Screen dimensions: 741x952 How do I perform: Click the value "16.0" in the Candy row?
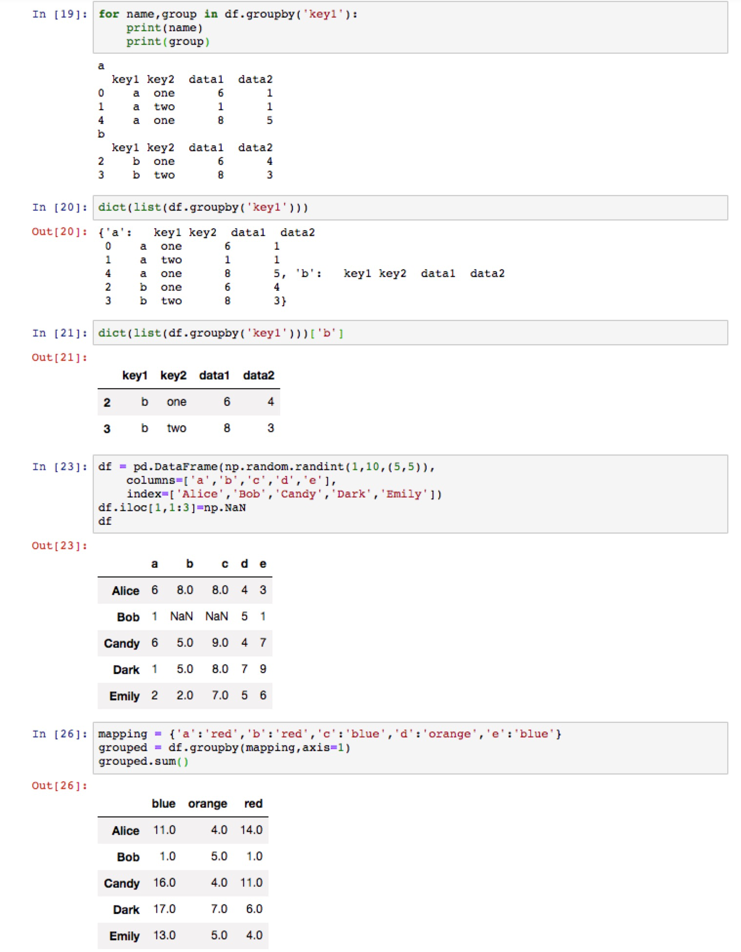tap(165, 883)
